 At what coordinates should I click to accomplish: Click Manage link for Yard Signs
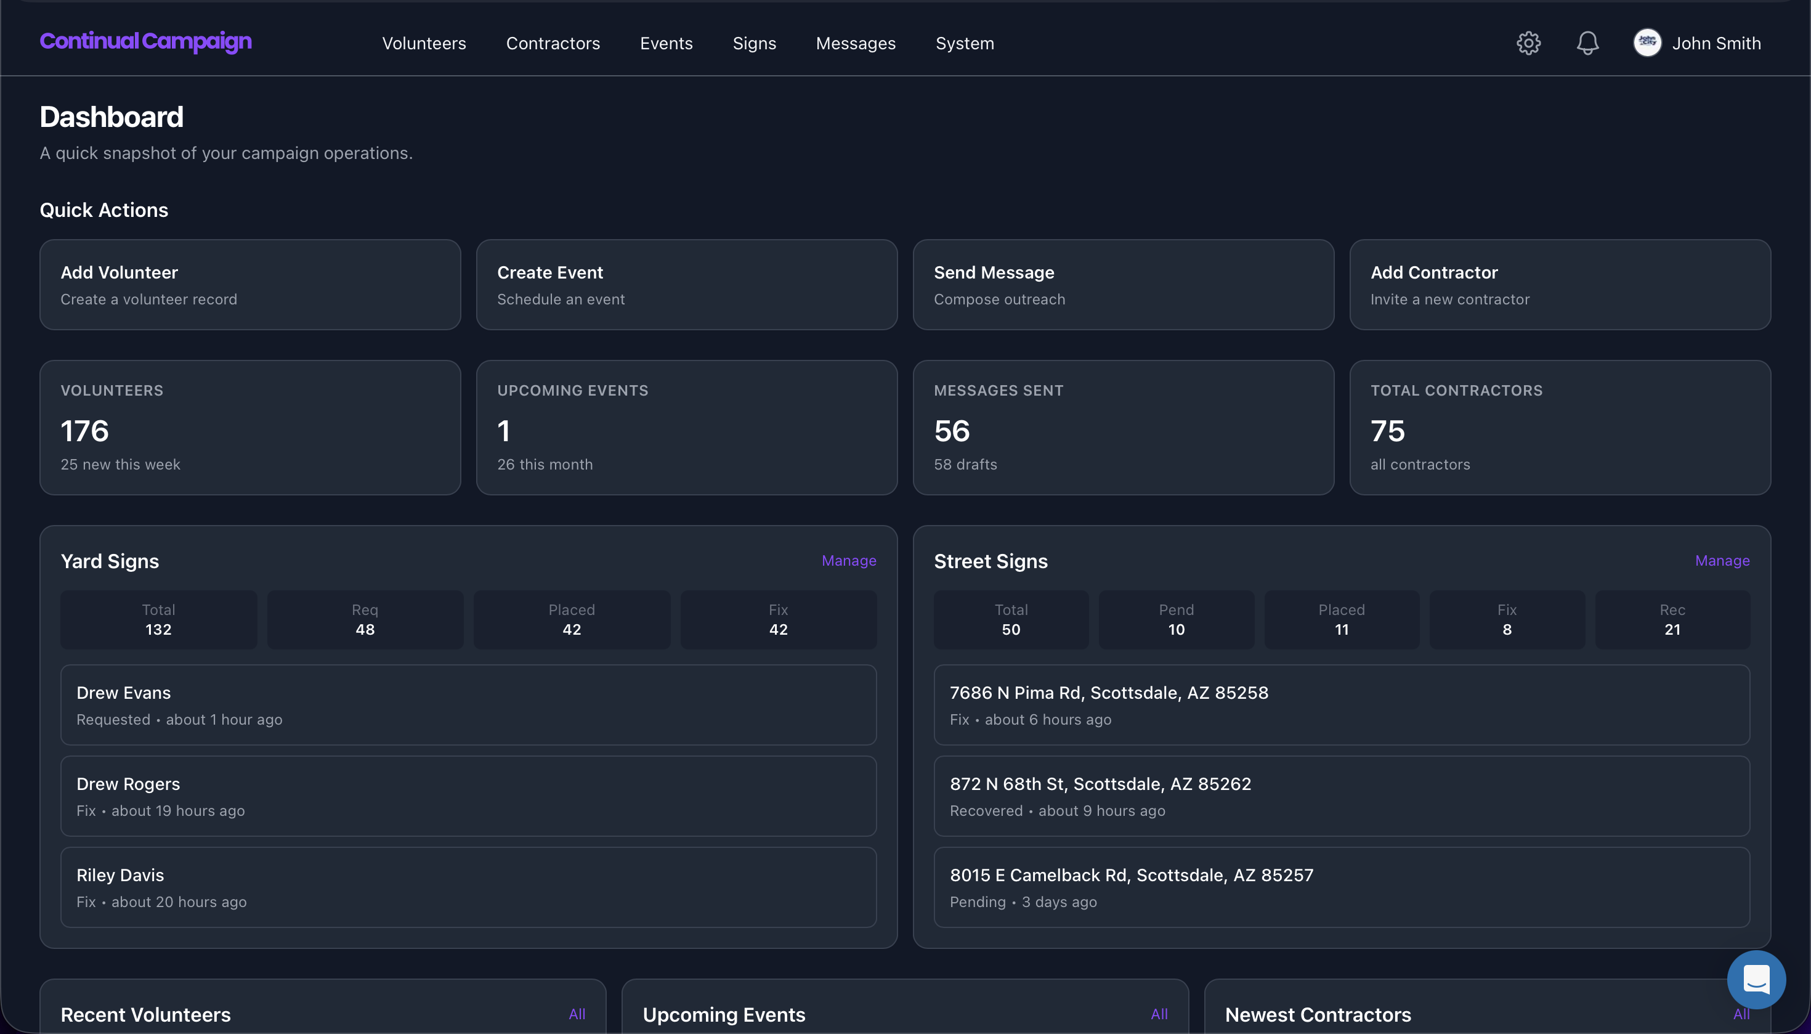[x=848, y=560]
